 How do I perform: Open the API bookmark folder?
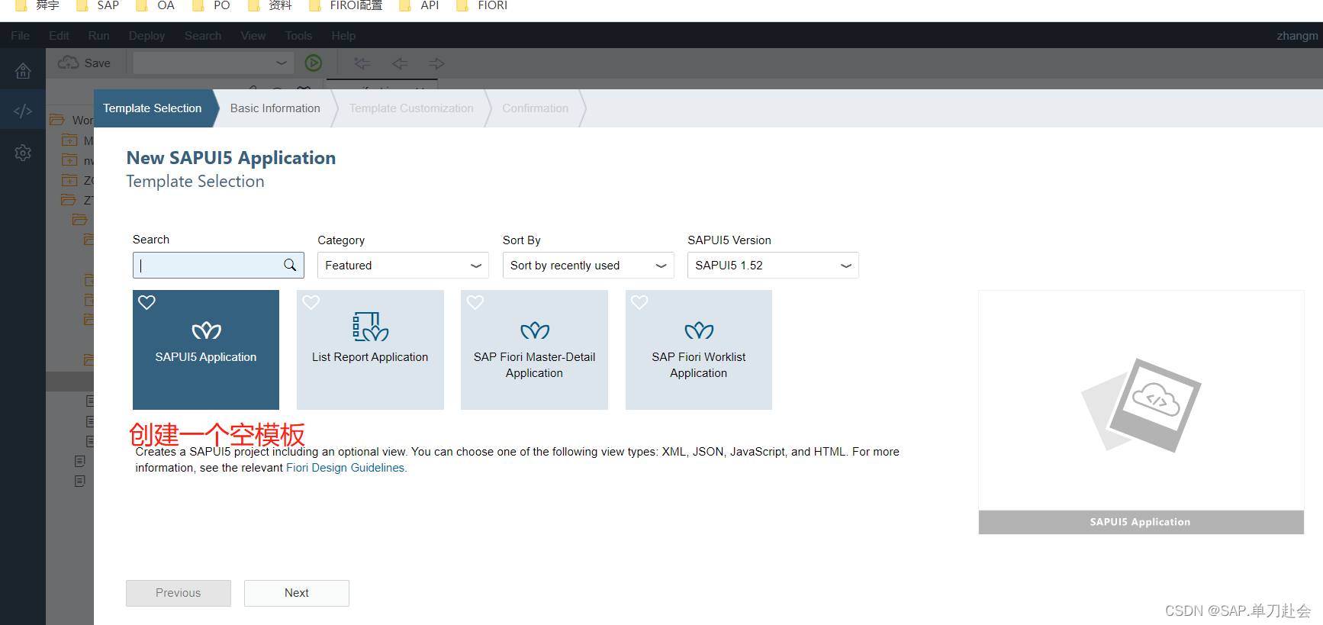click(420, 5)
